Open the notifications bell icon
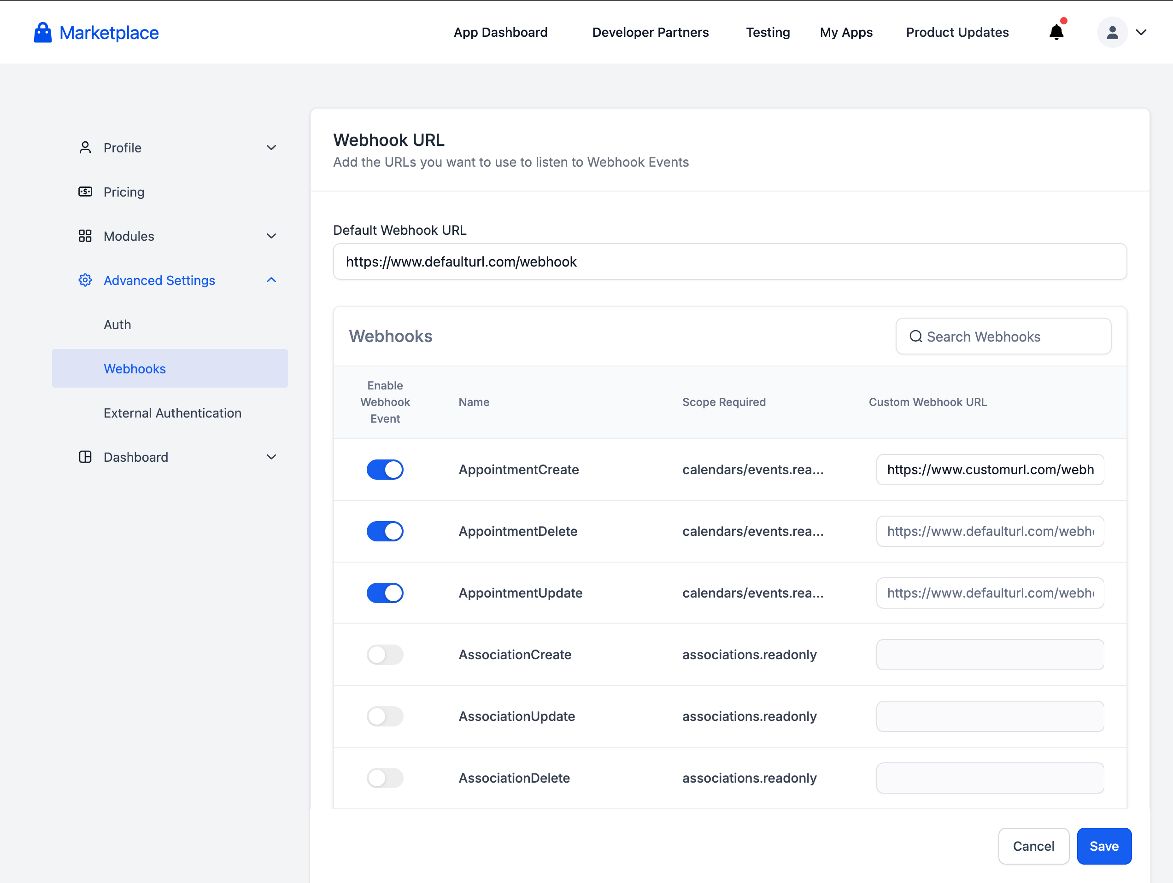 point(1056,32)
